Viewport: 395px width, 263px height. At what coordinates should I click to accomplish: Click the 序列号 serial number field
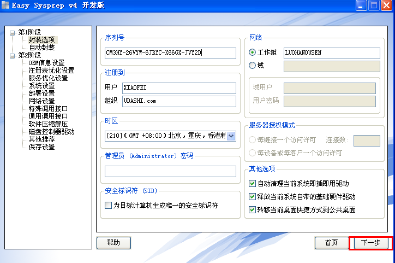click(170, 53)
